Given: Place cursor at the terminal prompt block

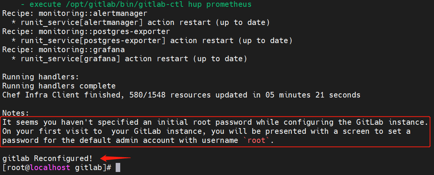Looking at the screenshot, I should (118, 167).
